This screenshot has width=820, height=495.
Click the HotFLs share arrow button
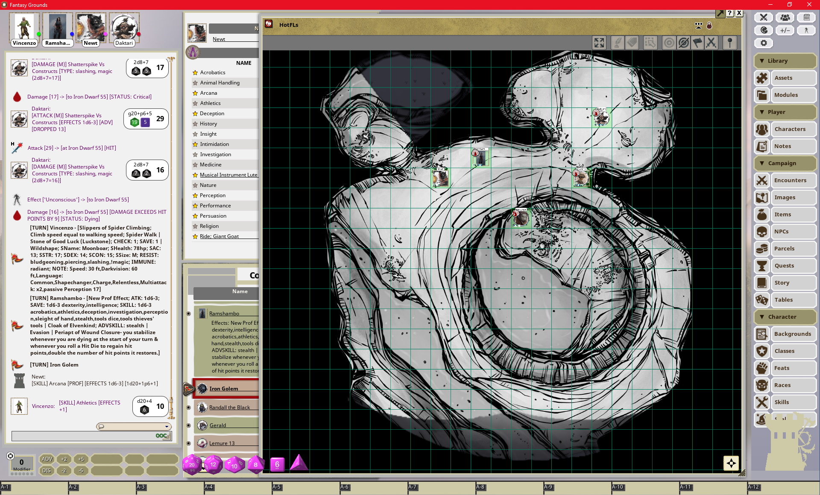pyautogui.click(x=720, y=13)
